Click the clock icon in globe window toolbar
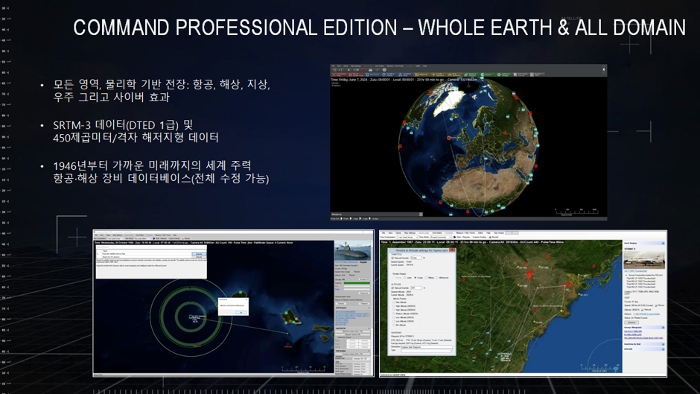The image size is (700, 394). (x=334, y=70)
